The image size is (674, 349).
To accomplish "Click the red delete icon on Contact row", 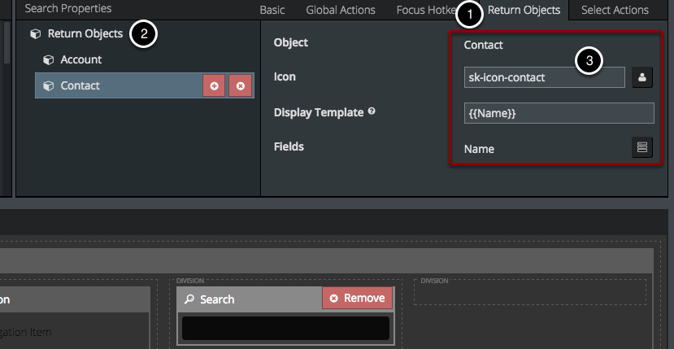I will 240,85.
